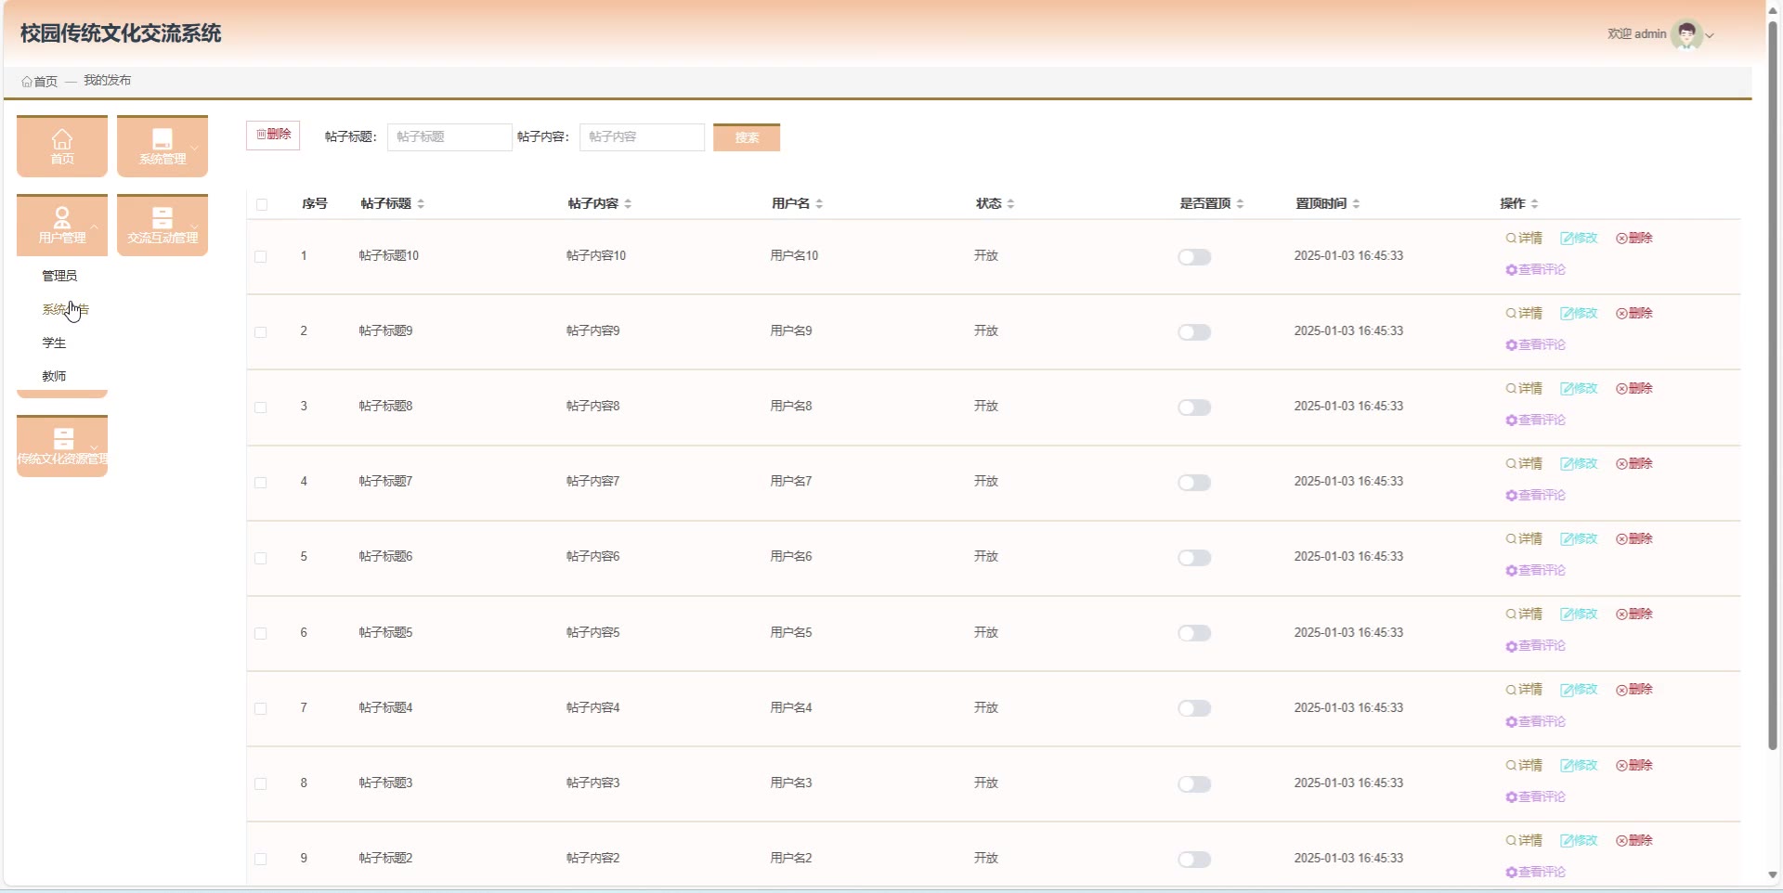Click 查看评论 gear icon for 帖子标题8
Viewport: 1783px width, 893px height.
[x=1511, y=421]
